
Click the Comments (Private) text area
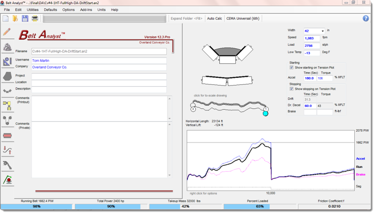tap(100, 150)
